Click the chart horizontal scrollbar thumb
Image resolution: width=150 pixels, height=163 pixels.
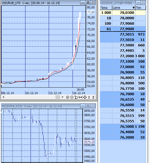tap(58, 97)
